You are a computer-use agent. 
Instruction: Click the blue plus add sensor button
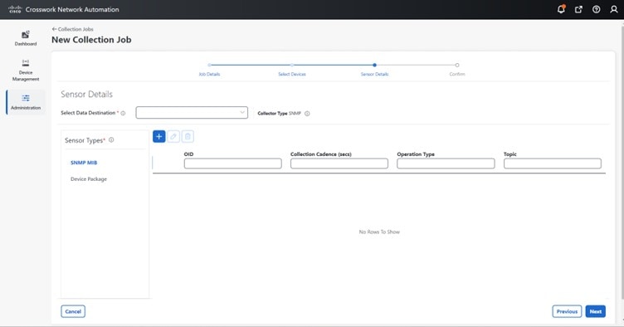158,136
